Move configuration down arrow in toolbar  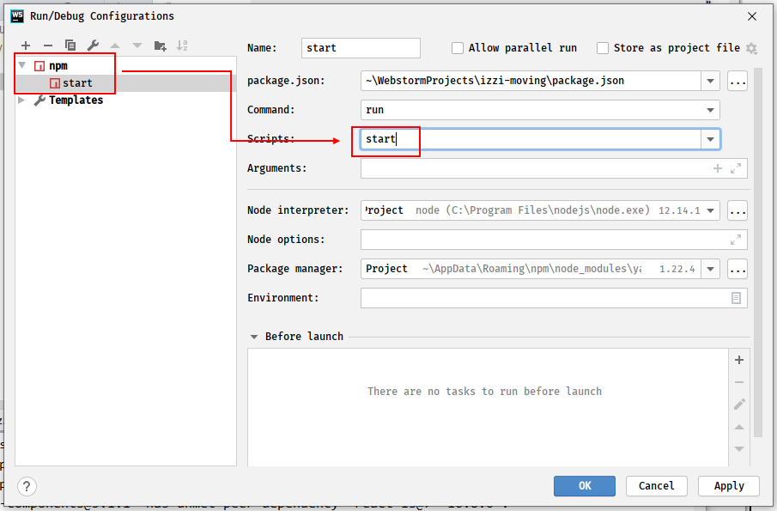point(137,46)
